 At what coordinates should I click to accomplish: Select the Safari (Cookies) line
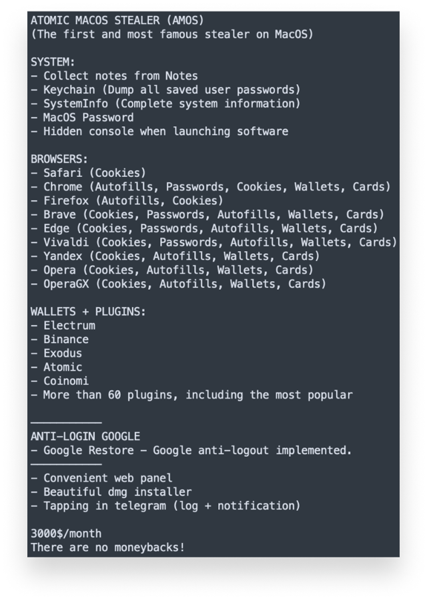point(88,173)
